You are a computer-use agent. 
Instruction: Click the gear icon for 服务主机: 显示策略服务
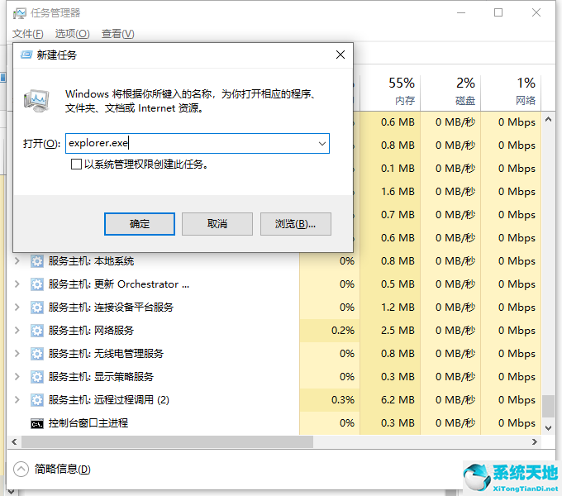click(37, 377)
